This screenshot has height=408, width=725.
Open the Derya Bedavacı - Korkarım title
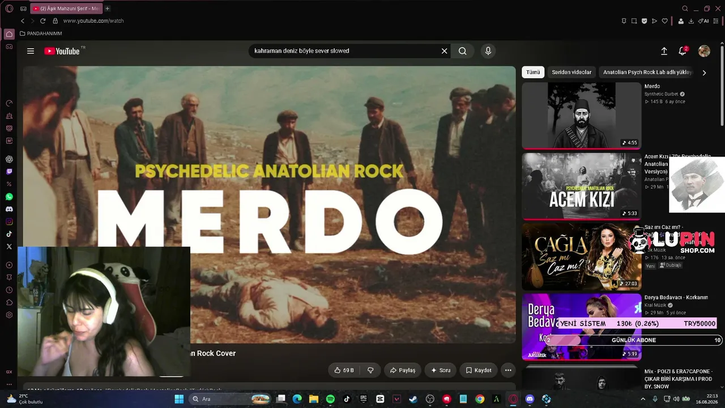coord(676,297)
